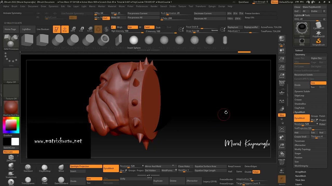The width and height of the screenshot is (332, 186).
Task: Select the SnakeHook brush
Action: (11, 175)
